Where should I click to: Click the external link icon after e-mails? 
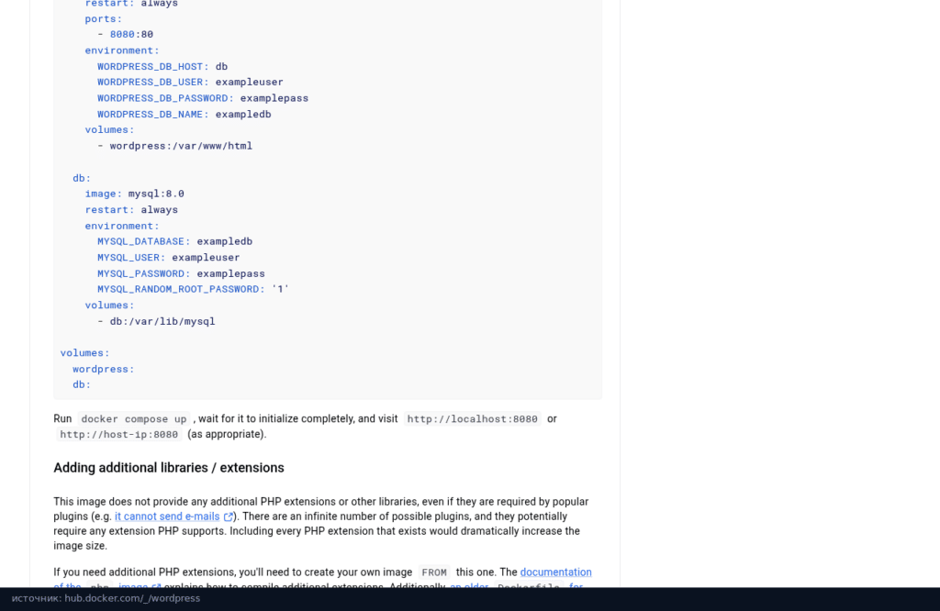point(229,517)
